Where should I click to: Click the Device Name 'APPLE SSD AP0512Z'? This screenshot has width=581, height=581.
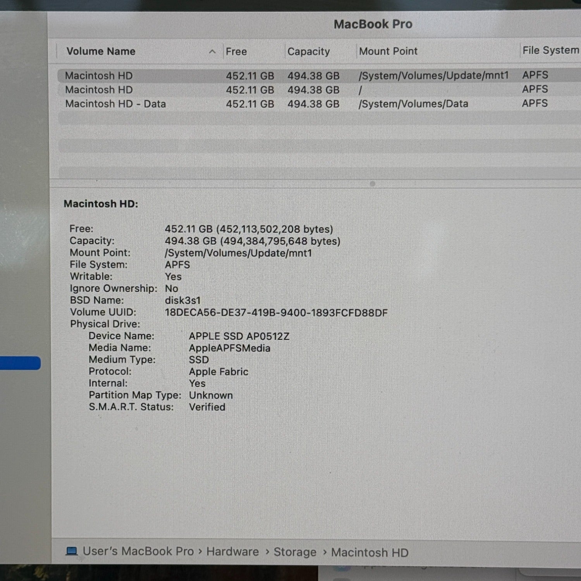tap(239, 336)
